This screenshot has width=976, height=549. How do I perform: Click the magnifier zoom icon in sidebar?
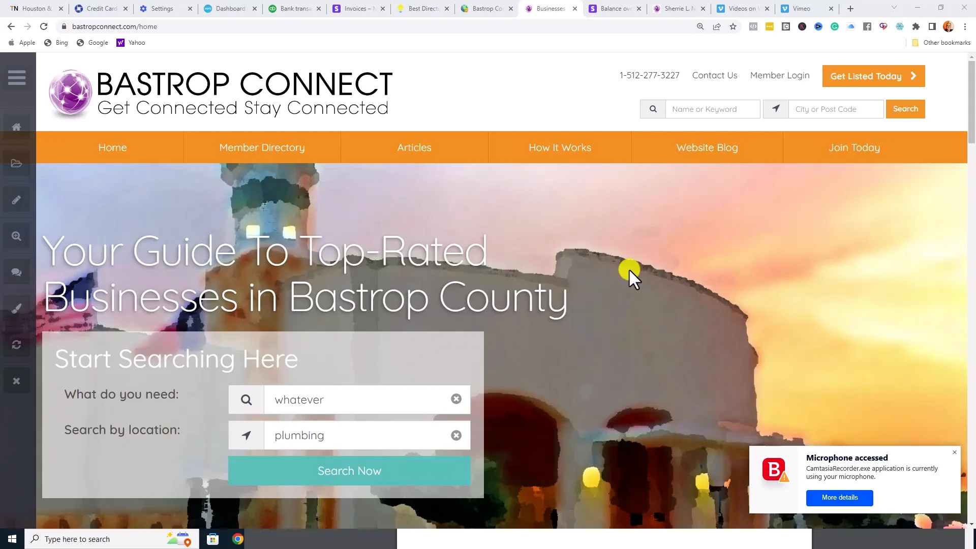coord(16,236)
